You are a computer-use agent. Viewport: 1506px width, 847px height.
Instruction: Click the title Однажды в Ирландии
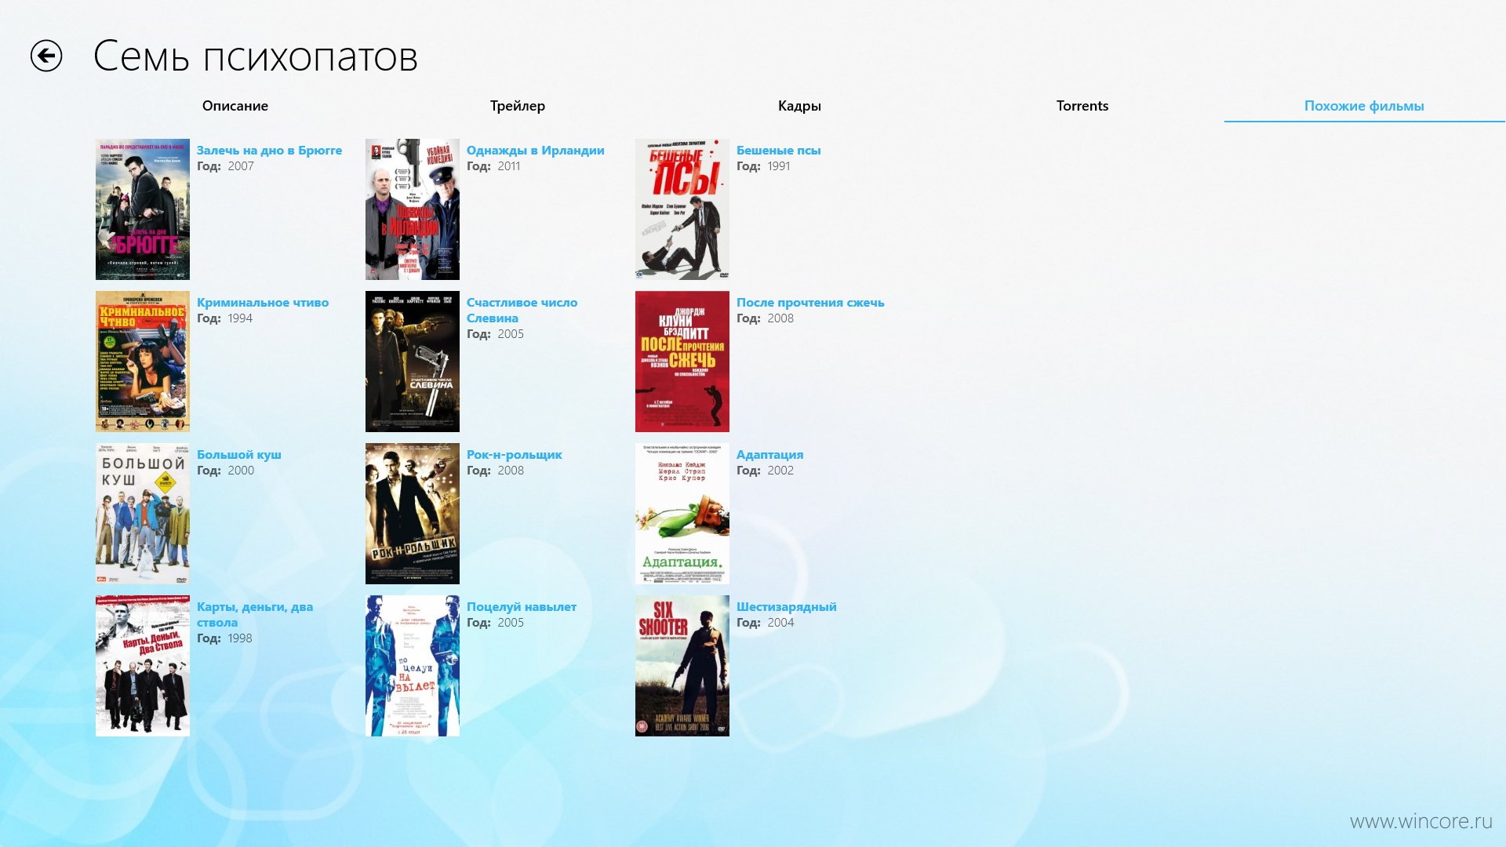[x=535, y=151]
